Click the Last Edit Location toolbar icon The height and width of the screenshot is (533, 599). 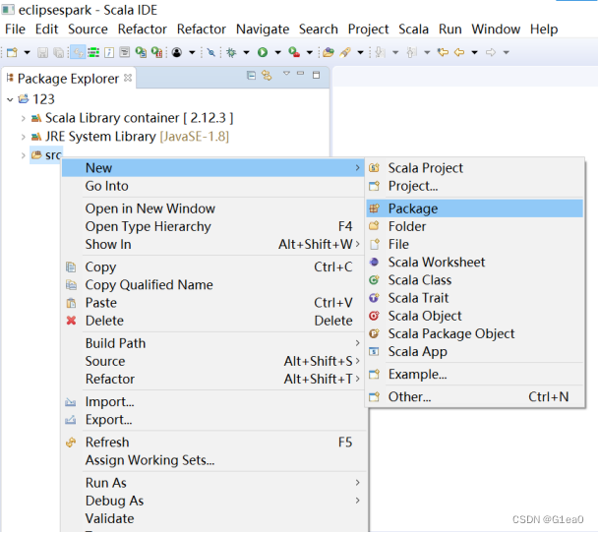tap(444, 52)
